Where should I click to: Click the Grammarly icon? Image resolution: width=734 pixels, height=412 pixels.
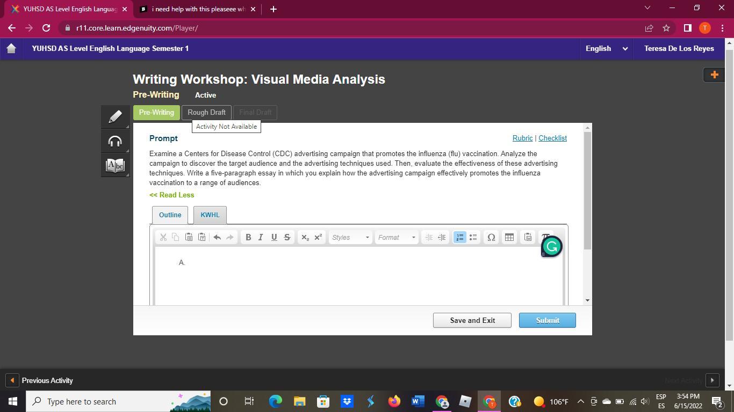[x=551, y=246]
